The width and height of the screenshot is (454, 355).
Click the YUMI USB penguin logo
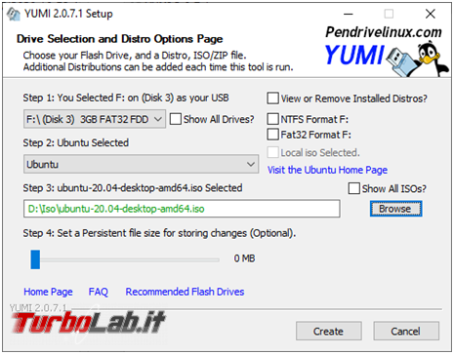coord(387,59)
